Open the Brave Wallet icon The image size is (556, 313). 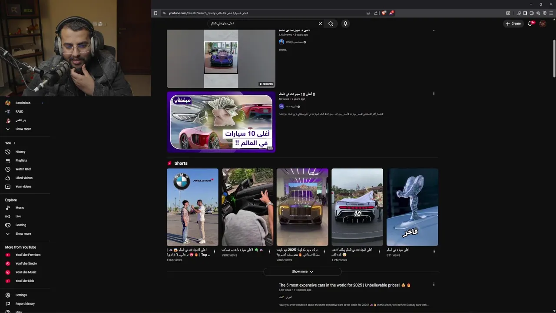click(x=532, y=13)
